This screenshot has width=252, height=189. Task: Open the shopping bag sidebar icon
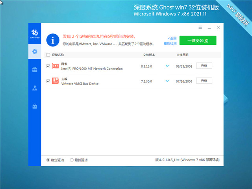(35, 106)
